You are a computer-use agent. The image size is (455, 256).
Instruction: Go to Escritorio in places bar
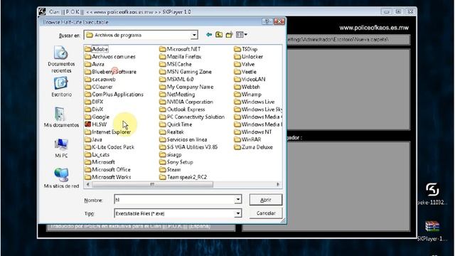pos(61,87)
